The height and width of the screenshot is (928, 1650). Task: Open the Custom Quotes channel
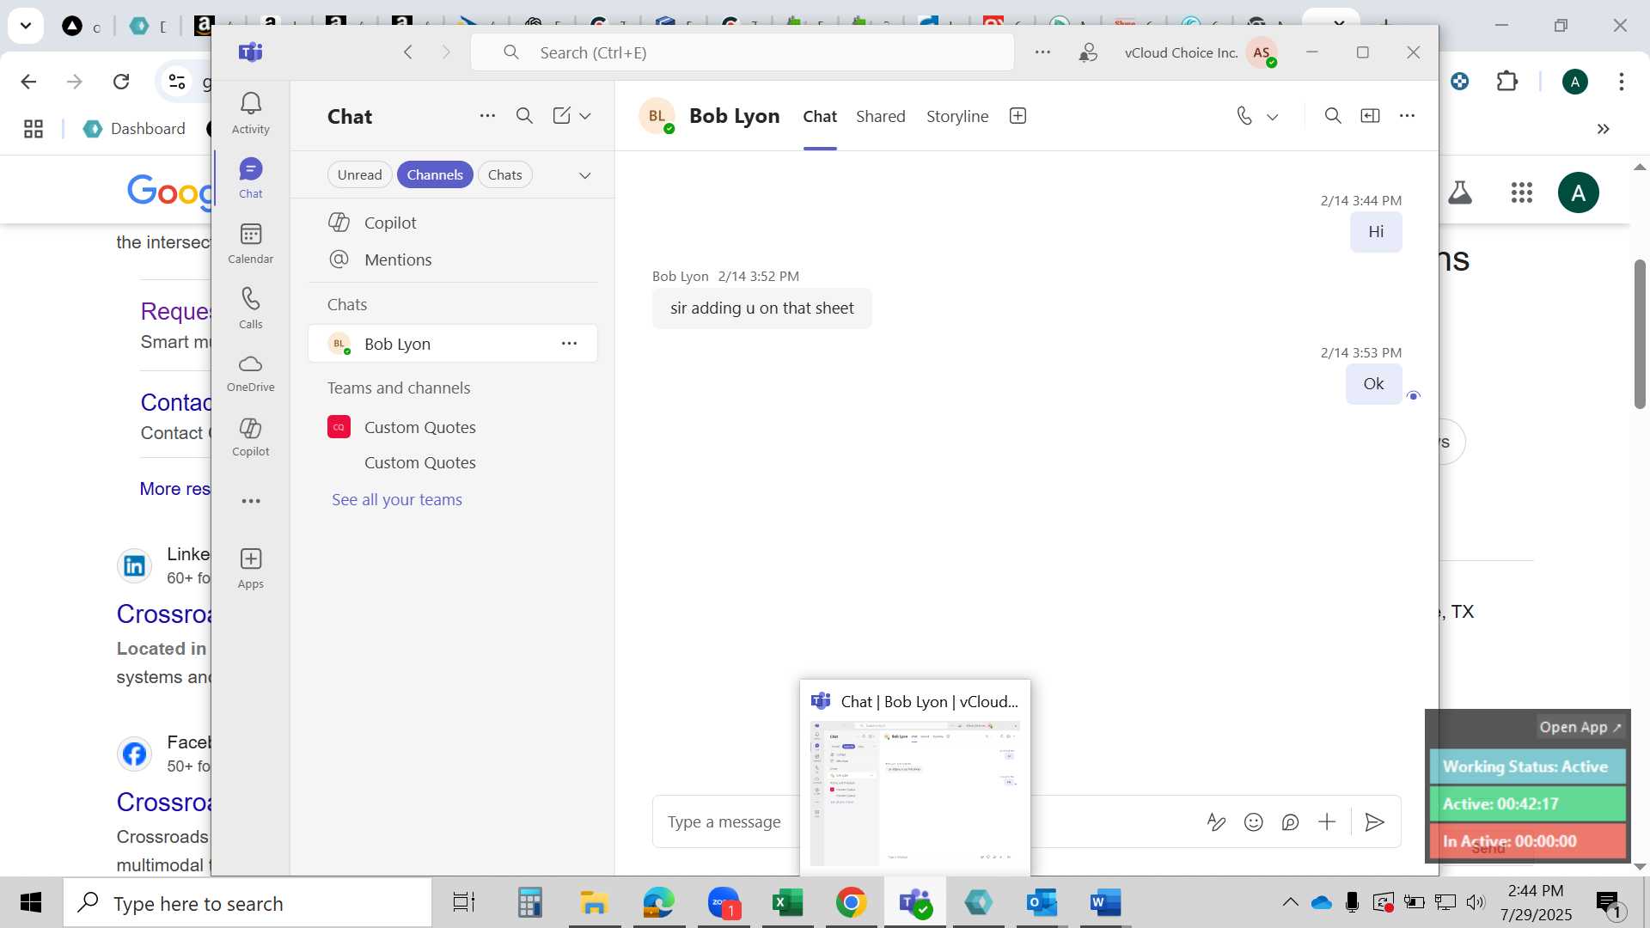click(453, 462)
